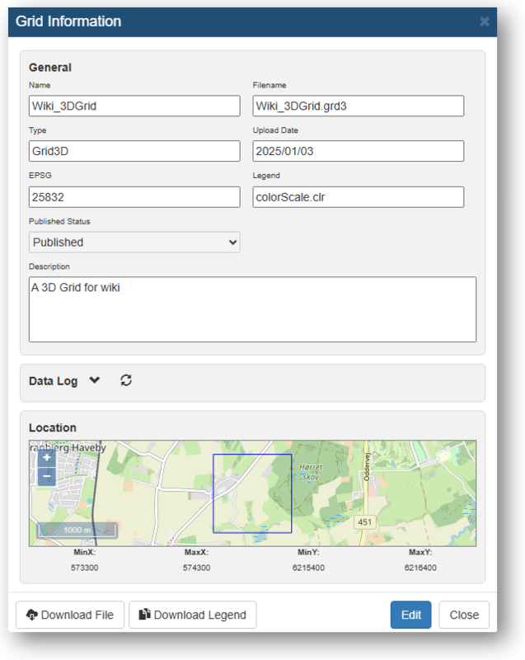Click the MaxY value 6216400

tap(420, 568)
